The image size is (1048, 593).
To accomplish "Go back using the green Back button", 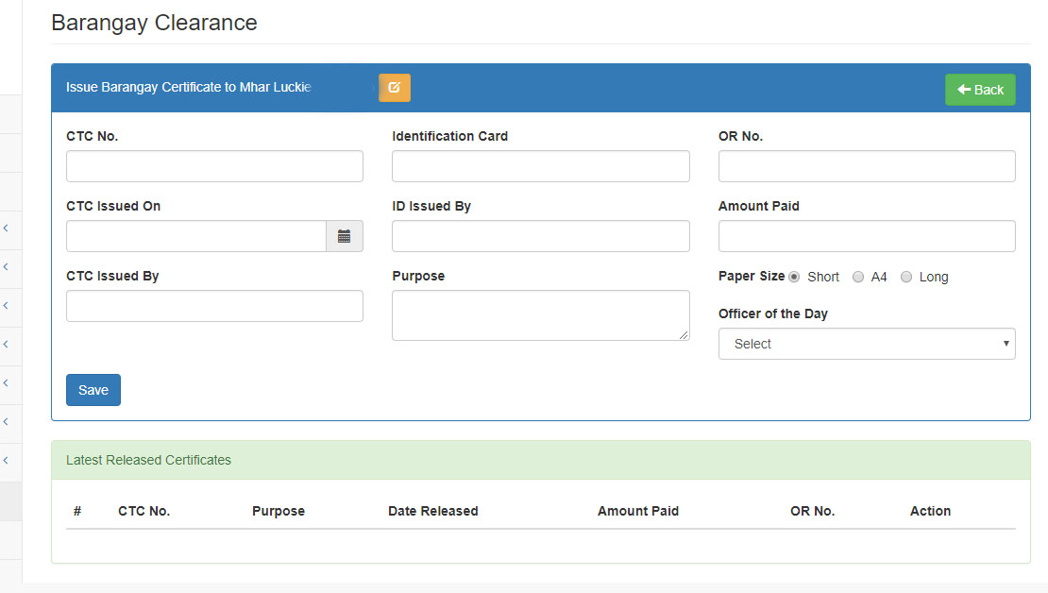I will click(980, 90).
